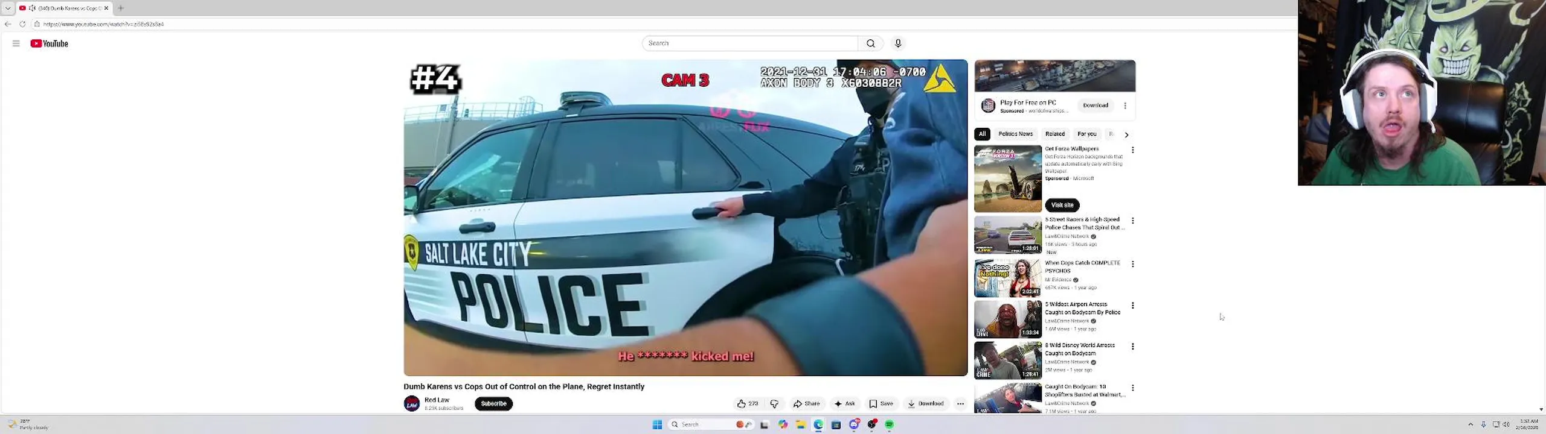Open the Windows Start menu
This screenshot has width=1546, height=434.
[x=657, y=424]
